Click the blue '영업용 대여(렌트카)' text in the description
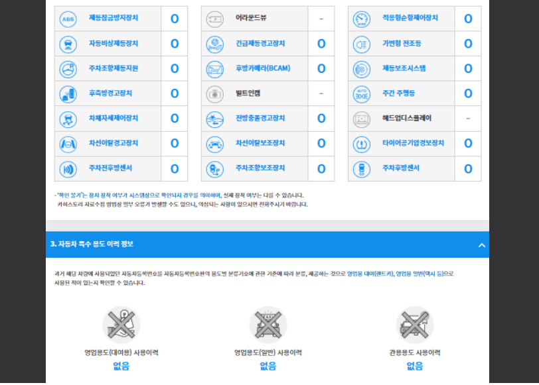The height and width of the screenshot is (385, 539). pyautogui.click(x=370, y=274)
